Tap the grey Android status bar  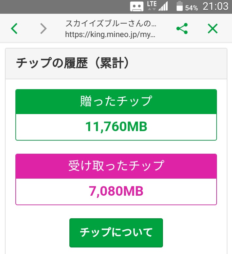pyautogui.click(x=65, y=7)
